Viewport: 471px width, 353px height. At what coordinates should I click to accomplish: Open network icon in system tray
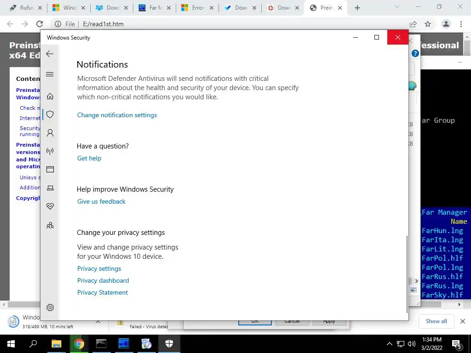click(x=401, y=344)
